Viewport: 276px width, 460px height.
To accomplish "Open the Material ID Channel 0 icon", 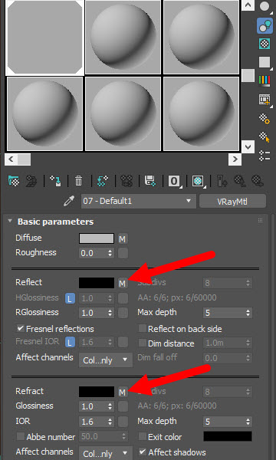I will 174,181.
